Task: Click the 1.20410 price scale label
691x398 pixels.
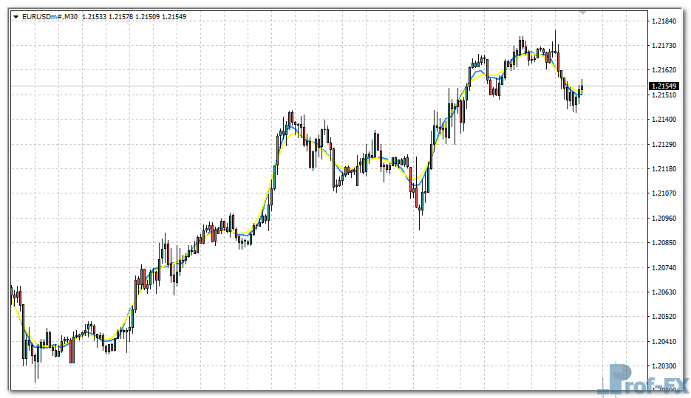Action: click(x=665, y=341)
